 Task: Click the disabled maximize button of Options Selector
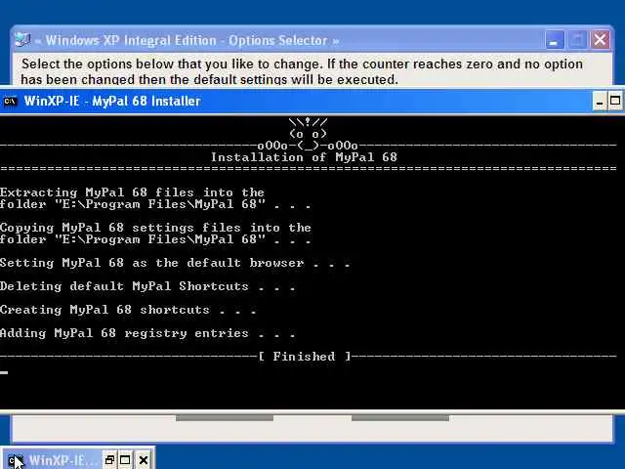(x=577, y=40)
